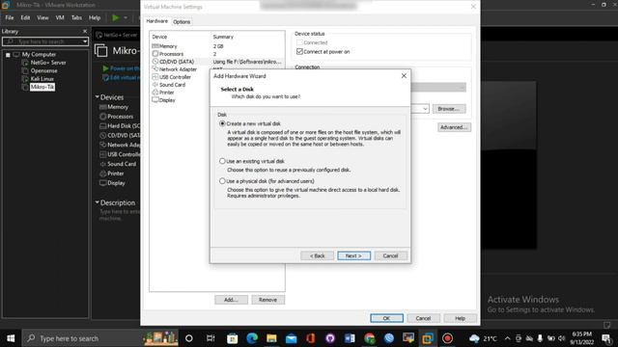618x347 pixels.
Task: Click red screen recorder taskbar icon
Action: click(447, 338)
